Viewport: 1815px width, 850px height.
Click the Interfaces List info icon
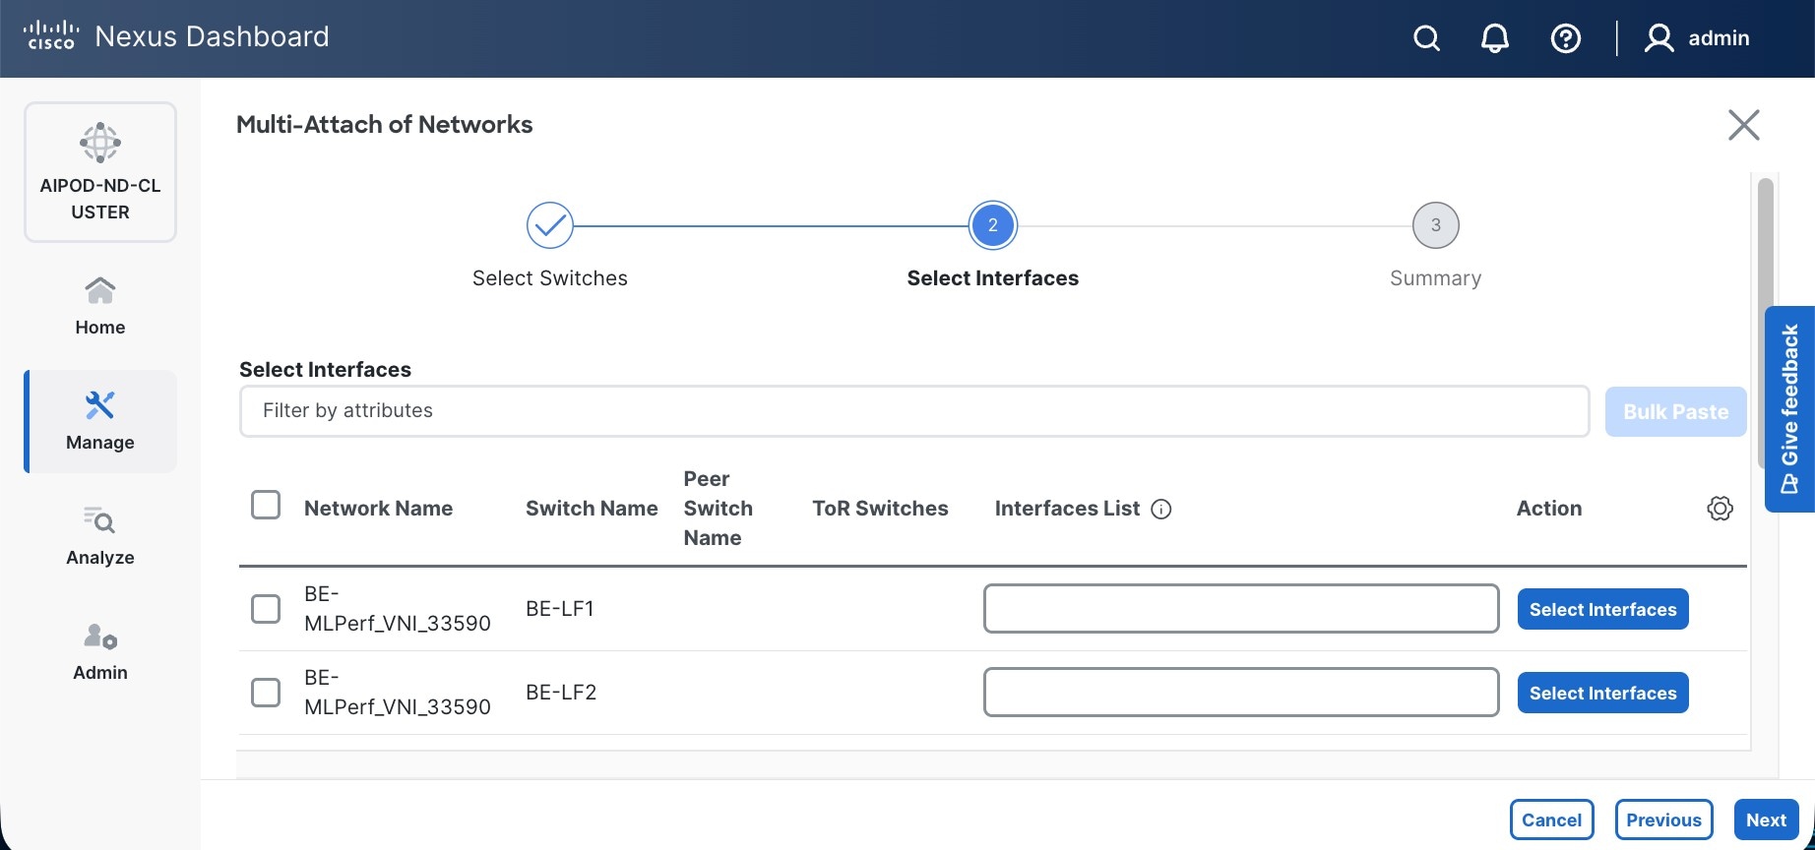[x=1161, y=509]
